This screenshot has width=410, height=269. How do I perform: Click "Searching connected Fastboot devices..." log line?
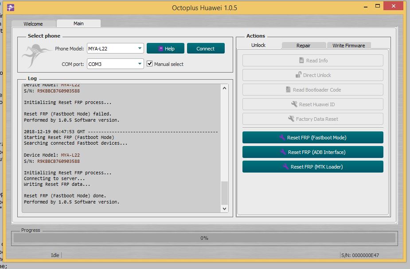click(x=75, y=143)
